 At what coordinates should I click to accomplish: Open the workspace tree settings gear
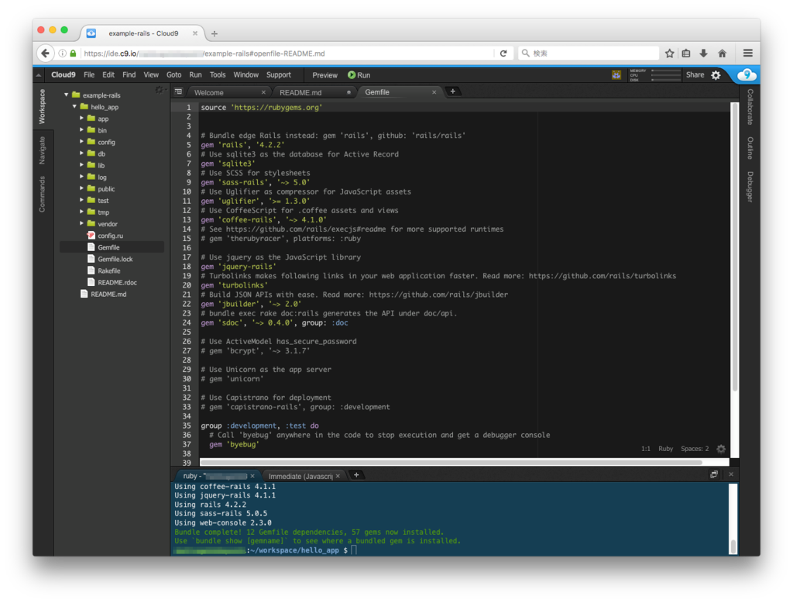(160, 90)
